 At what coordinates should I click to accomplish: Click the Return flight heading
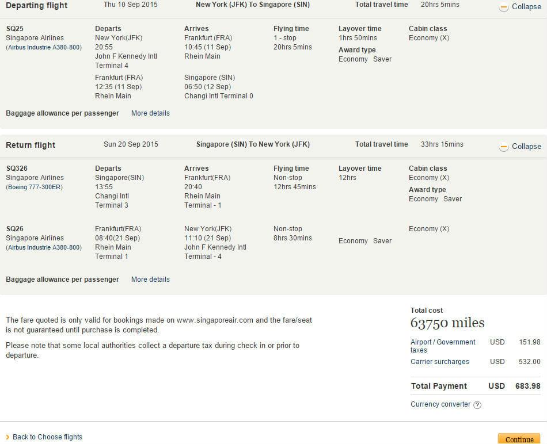point(31,146)
